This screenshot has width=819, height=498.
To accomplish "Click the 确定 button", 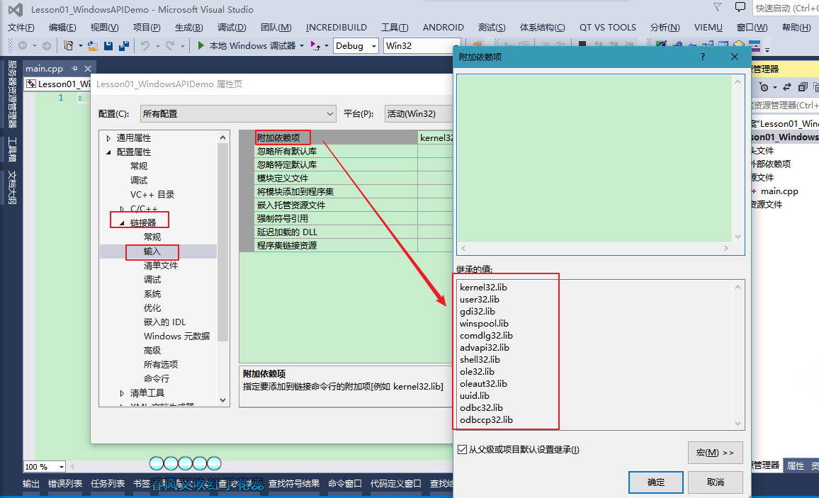I will pyautogui.click(x=655, y=482).
